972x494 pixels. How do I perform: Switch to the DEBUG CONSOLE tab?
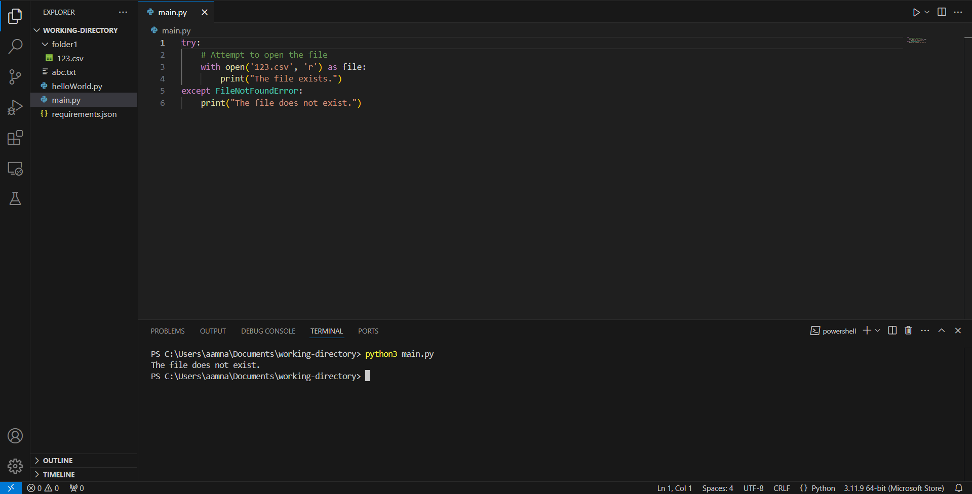(x=268, y=331)
